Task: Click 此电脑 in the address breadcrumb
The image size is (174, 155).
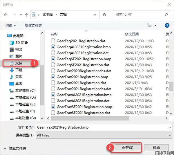Action: point(48,15)
